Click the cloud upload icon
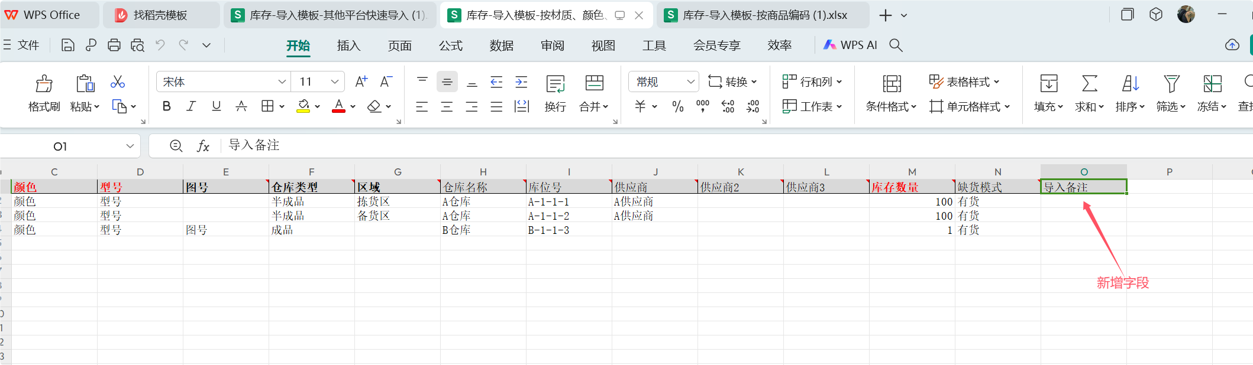The image size is (1253, 365). coord(1232,45)
